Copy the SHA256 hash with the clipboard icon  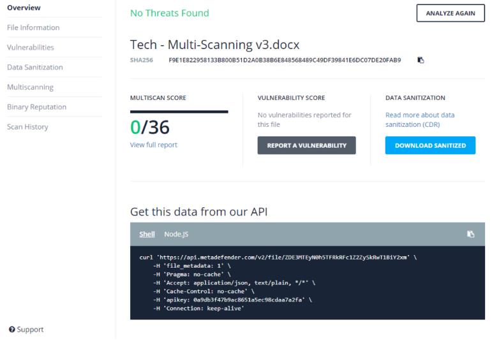[x=421, y=60]
